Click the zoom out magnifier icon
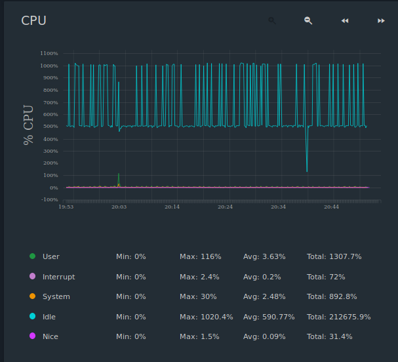Screen dimensions: 398x362 coord(308,20)
